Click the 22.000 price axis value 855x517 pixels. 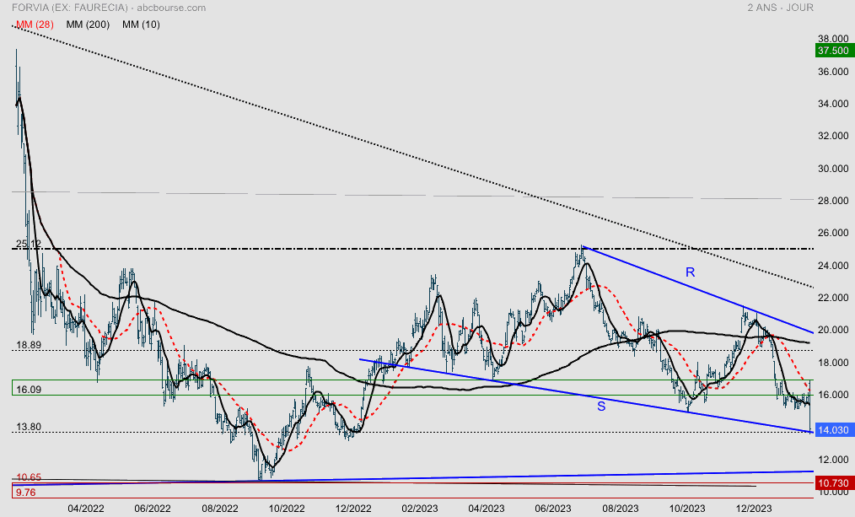(x=833, y=298)
